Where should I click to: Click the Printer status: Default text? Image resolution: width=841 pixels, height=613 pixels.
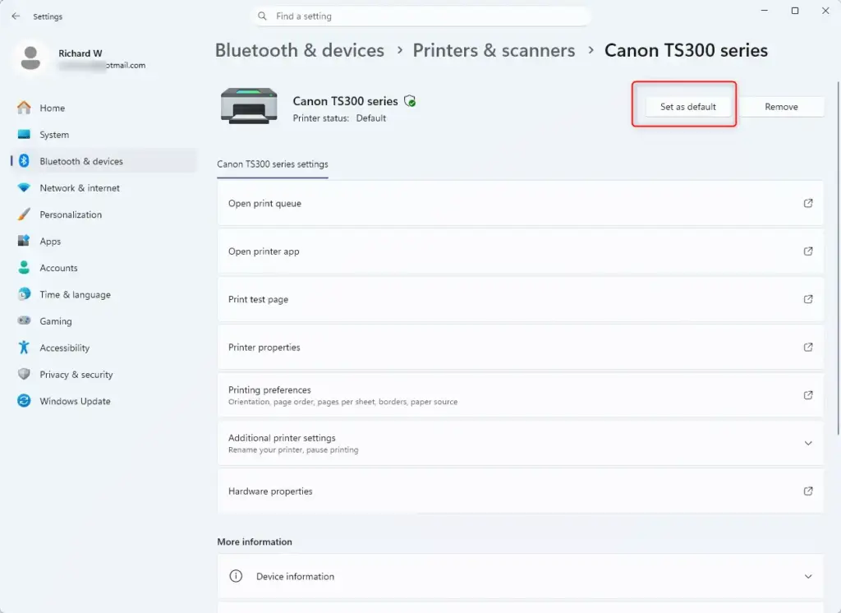(x=339, y=118)
